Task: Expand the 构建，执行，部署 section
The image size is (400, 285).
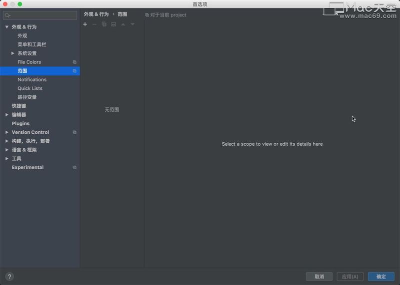Action: tap(7, 141)
